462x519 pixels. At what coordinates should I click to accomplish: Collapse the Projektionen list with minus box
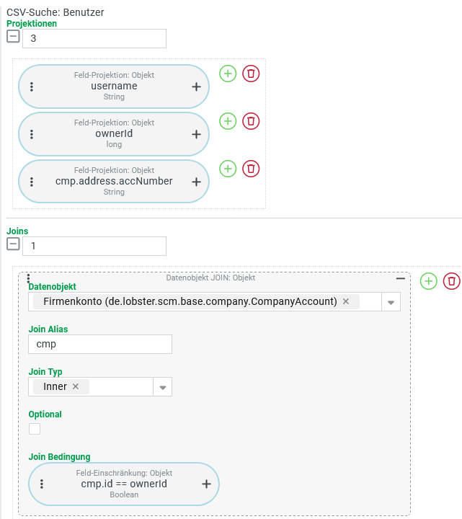pos(13,37)
